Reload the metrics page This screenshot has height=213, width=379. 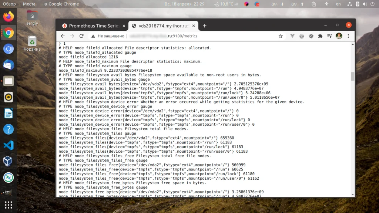pyautogui.click(x=81, y=36)
